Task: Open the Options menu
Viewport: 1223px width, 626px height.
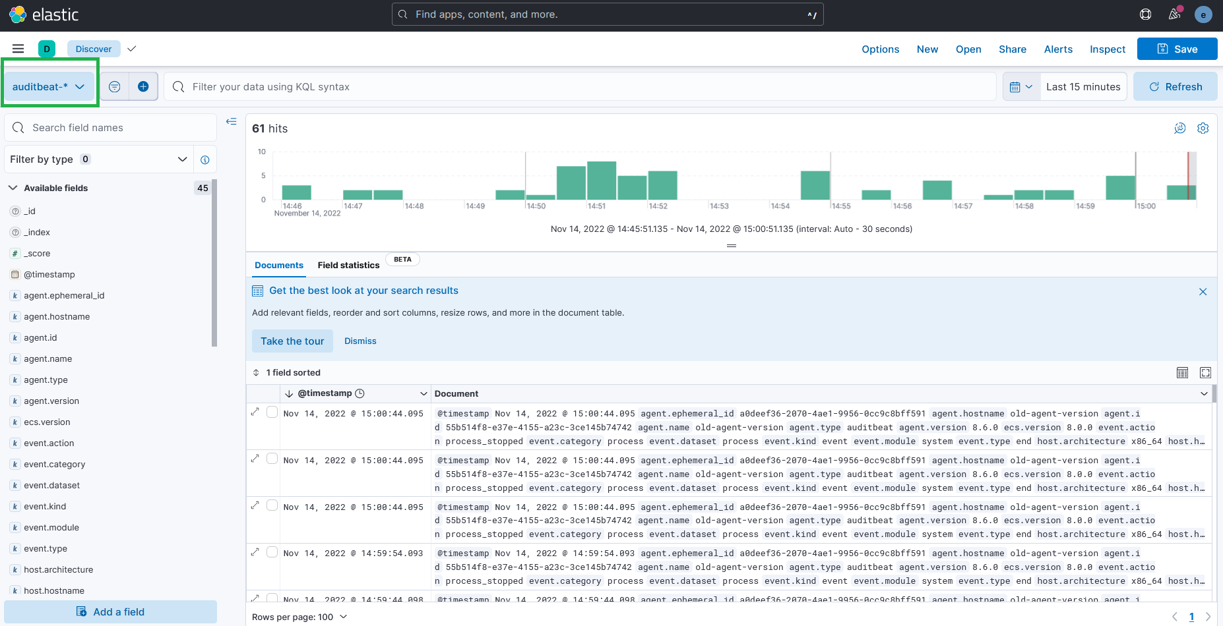Action: 880,49
